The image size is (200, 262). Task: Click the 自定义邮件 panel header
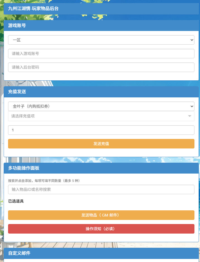[101, 253]
